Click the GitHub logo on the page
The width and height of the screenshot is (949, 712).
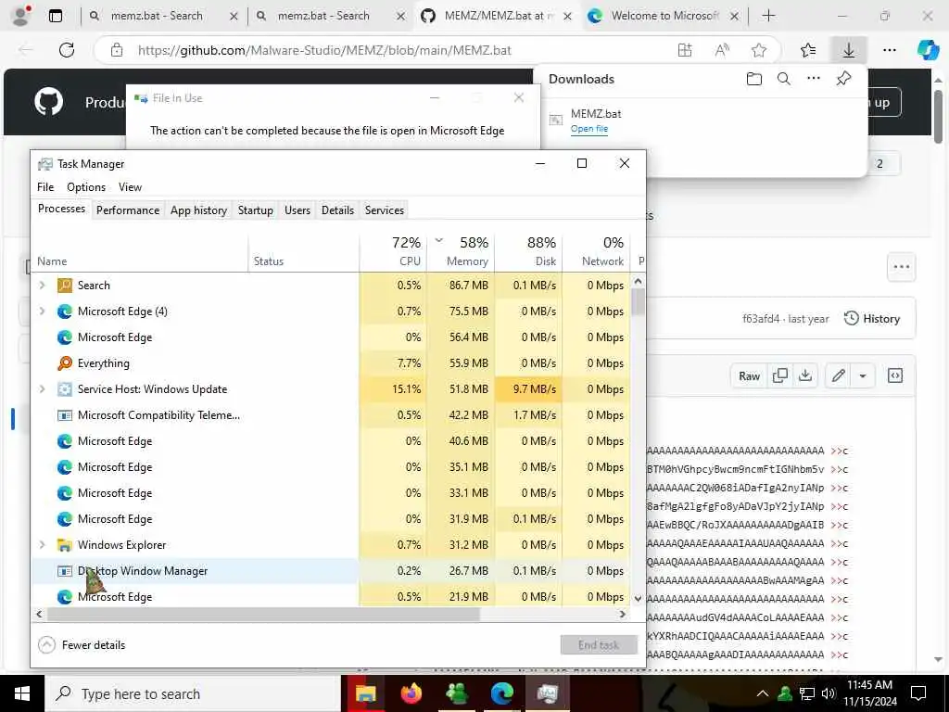[x=48, y=101]
